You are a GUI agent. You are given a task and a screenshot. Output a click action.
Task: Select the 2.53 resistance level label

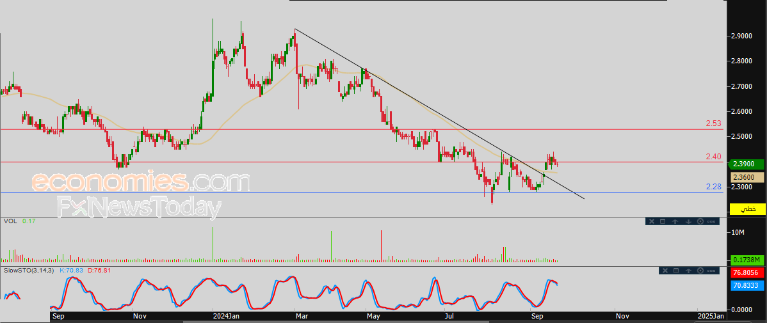[714, 123]
